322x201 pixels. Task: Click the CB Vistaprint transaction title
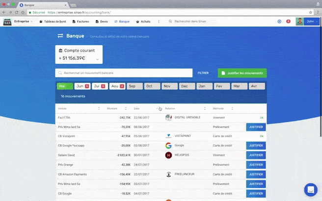[x=66, y=136]
